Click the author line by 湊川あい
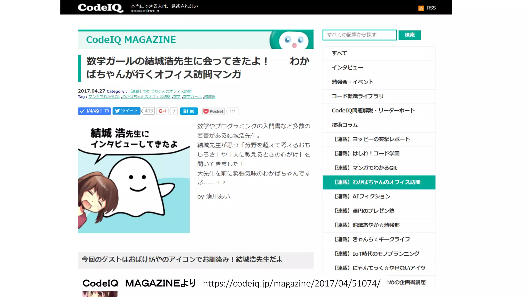Image resolution: width=529 pixels, height=297 pixels. click(x=214, y=196)
